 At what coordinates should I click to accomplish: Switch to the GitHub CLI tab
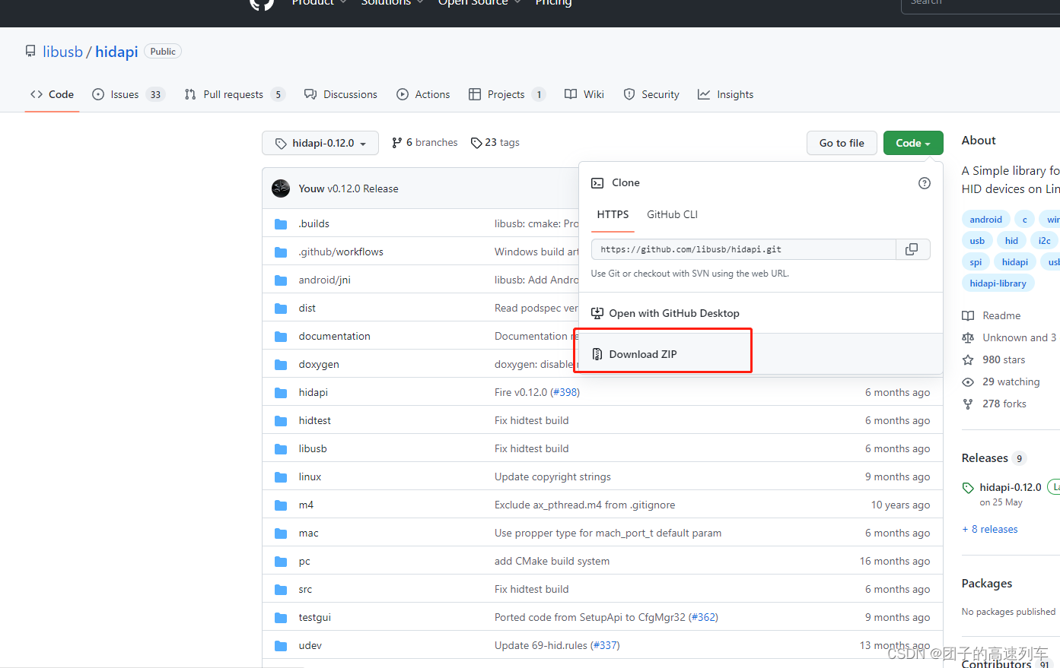point(672,215)
